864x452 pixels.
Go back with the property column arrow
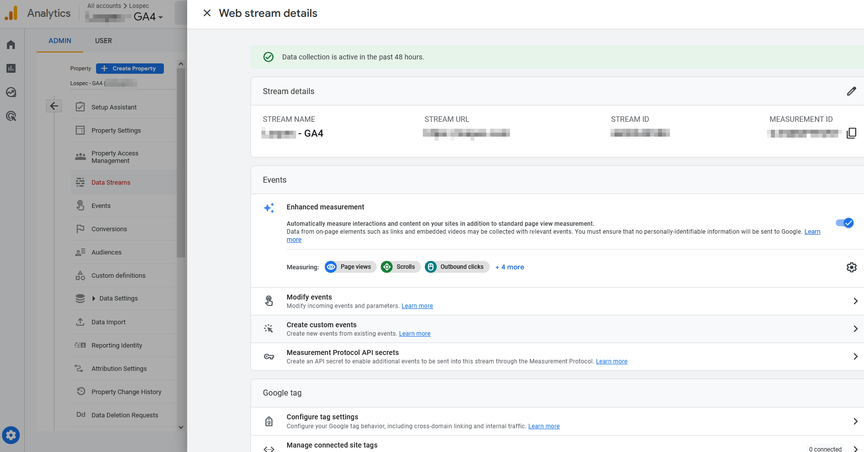[x=54, y=106]
